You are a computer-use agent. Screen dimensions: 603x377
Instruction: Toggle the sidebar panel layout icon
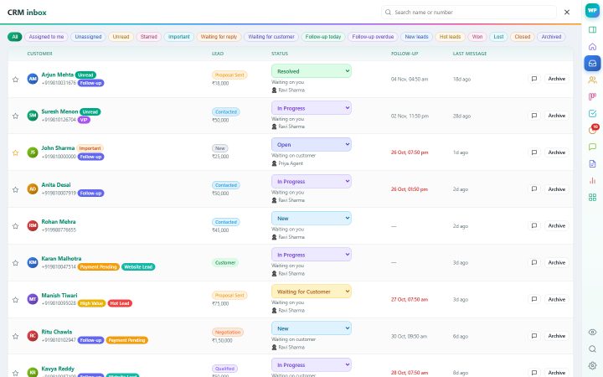tap(592, 29)
